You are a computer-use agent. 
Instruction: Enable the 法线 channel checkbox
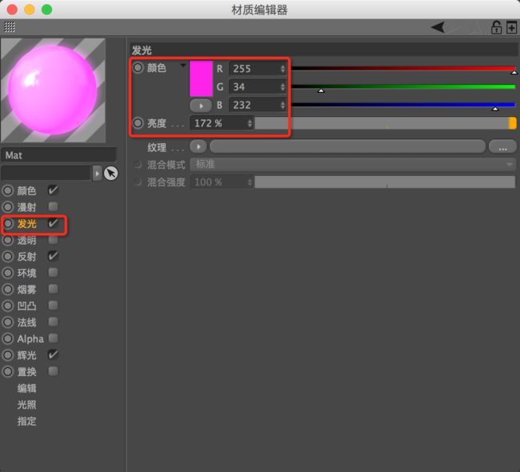coord(53,322)
